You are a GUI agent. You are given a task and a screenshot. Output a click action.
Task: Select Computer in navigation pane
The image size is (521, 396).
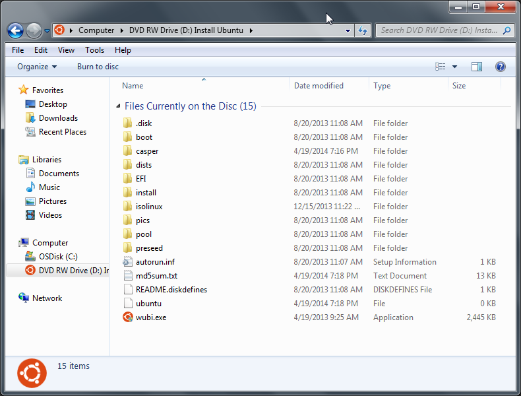click(x=50, y=243)
